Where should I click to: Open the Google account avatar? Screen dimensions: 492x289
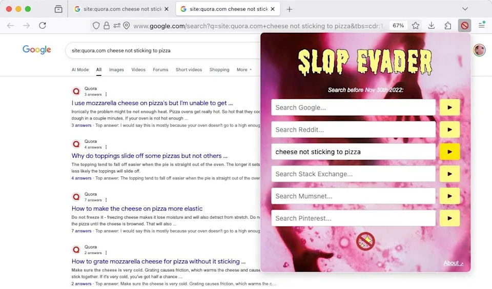pyautogui.click(x=479, y=50)
